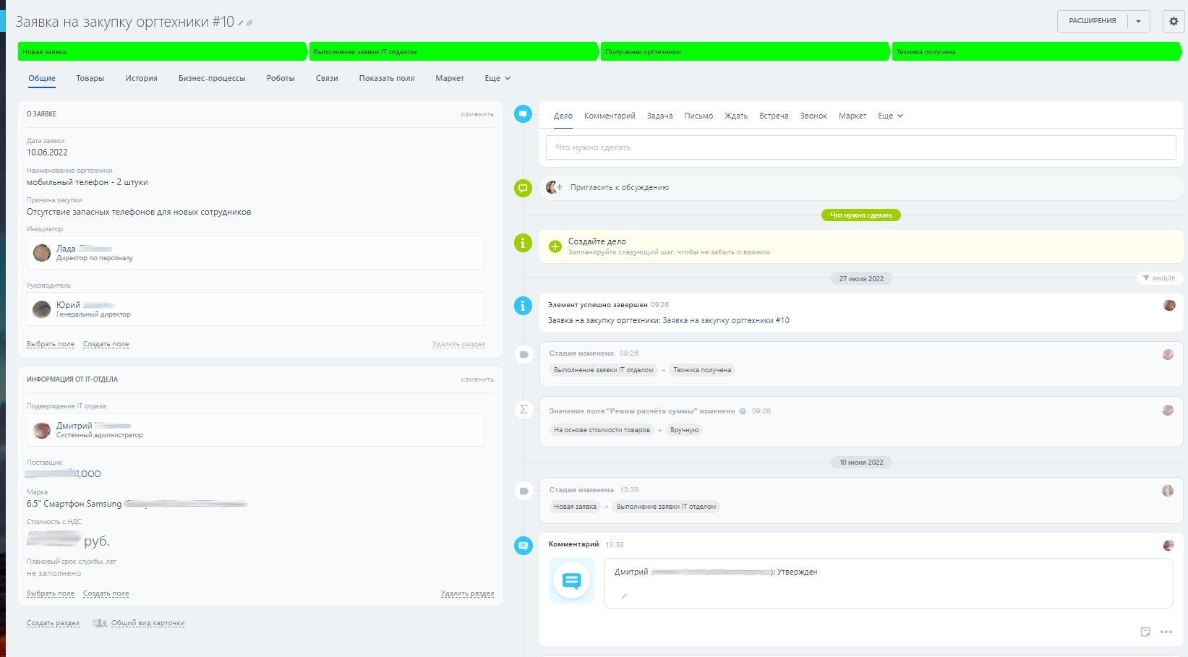1188x657 pixels.
Task: Click the Общий вид карточки people icon
Action: (100, 623)
